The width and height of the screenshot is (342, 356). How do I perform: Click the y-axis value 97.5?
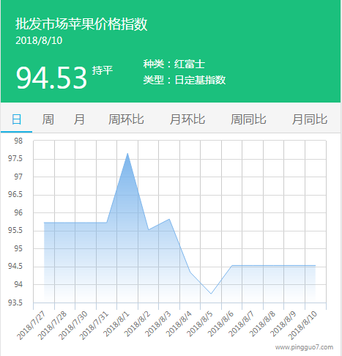point(15,159)
